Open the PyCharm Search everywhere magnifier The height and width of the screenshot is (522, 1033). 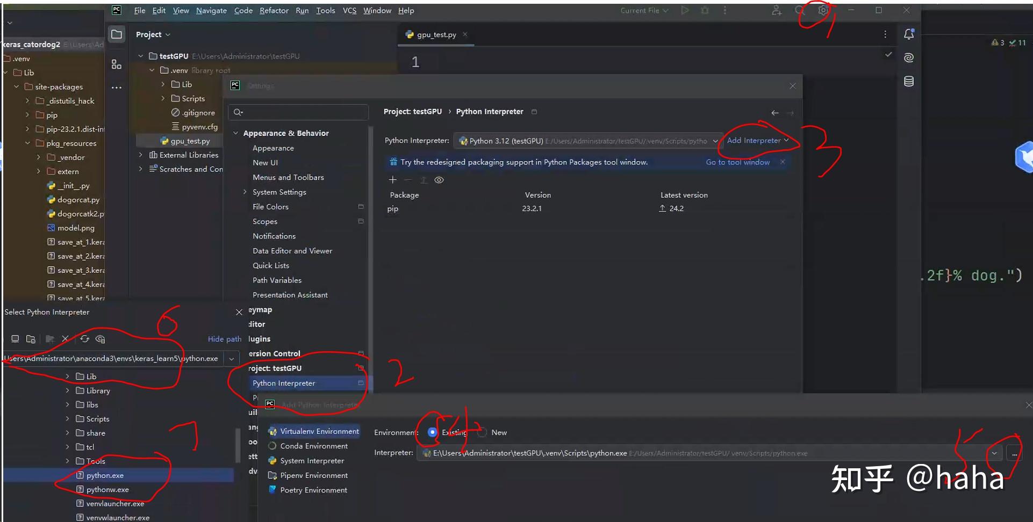(x=798, y=10)
